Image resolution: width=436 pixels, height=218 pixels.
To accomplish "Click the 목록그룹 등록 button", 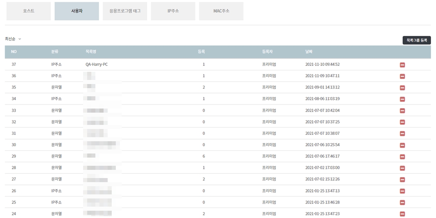I will click(416, 40).
